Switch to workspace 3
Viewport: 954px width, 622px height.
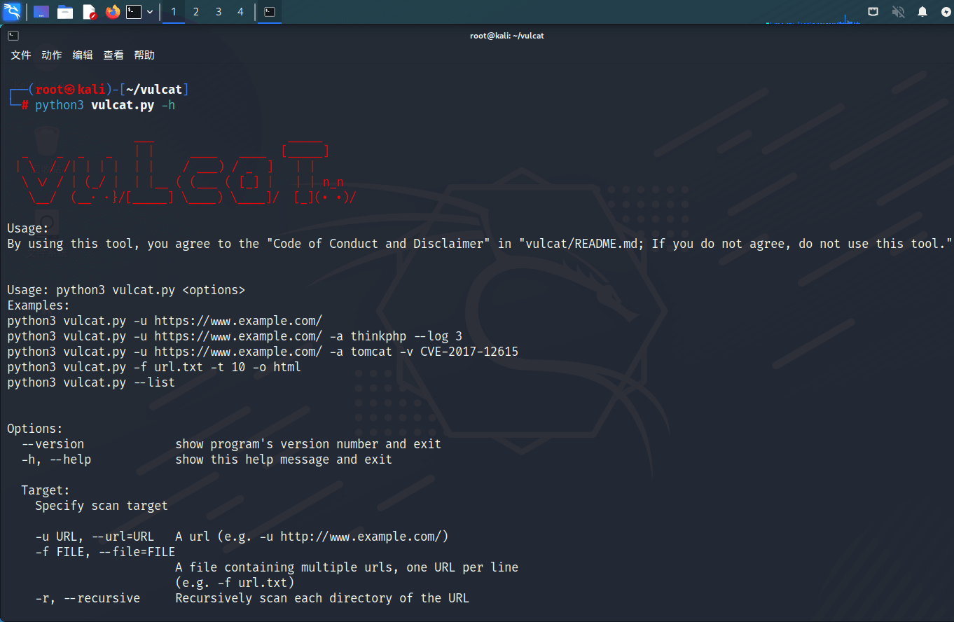click(219, 12)
